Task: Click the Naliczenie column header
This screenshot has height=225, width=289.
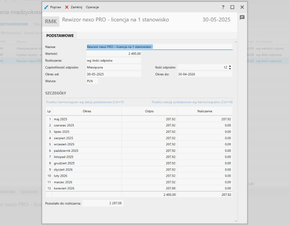Action: pos(205,111)
